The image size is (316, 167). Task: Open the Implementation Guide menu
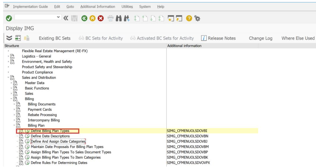pos(30,7)
